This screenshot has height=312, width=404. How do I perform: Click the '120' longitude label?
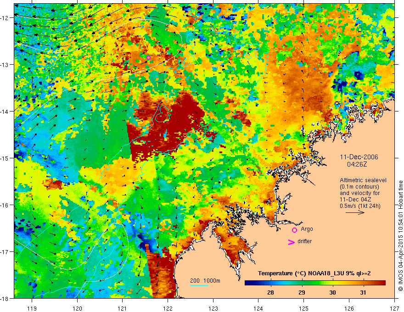[77, 308]
